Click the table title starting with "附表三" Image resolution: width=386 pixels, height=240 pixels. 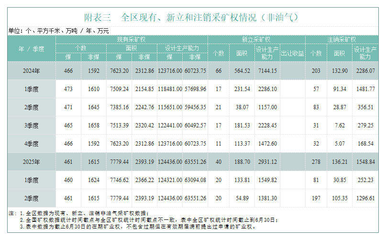tap(191, 18)
